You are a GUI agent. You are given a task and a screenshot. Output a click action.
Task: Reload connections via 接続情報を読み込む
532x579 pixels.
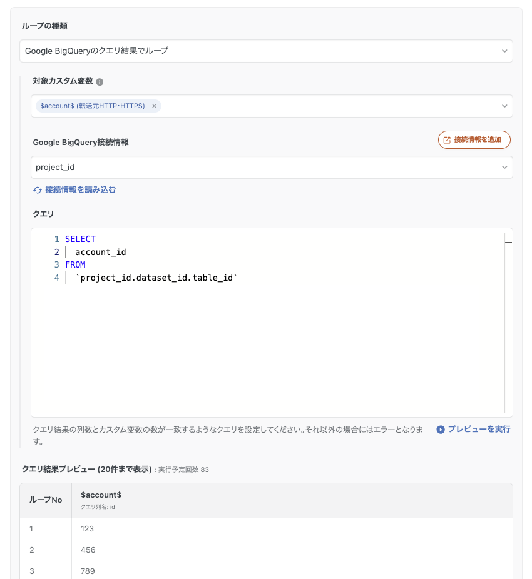74,189
